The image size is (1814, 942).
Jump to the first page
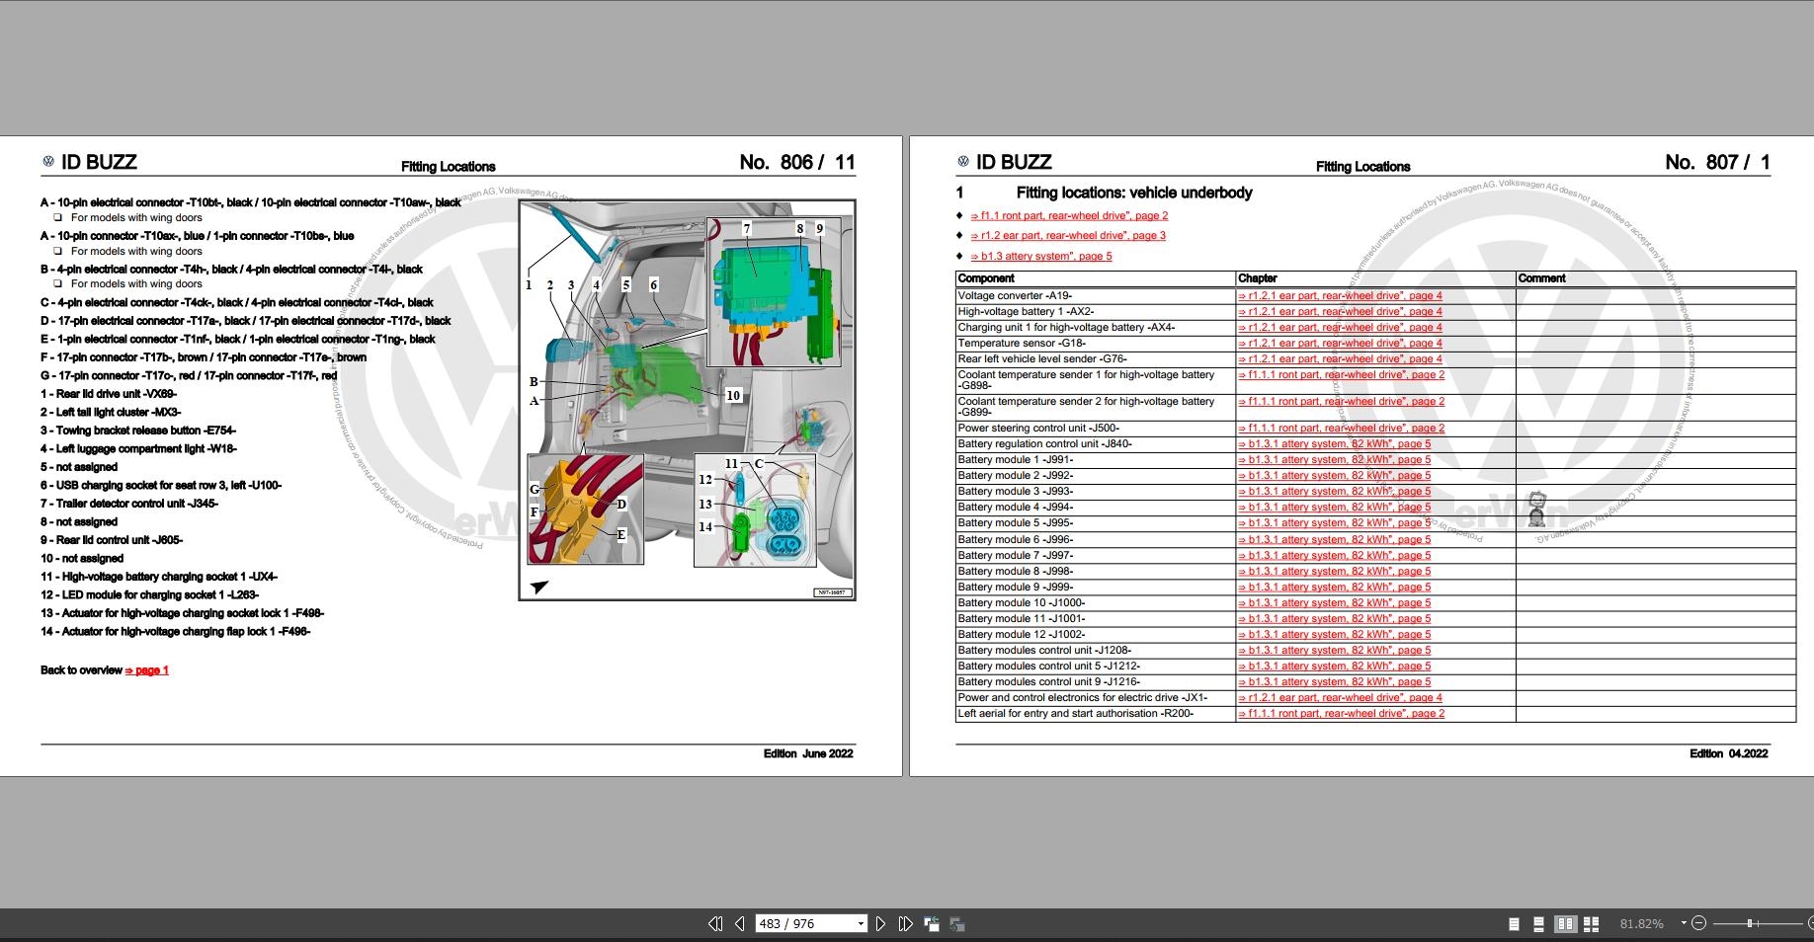(x=714, y=923)
